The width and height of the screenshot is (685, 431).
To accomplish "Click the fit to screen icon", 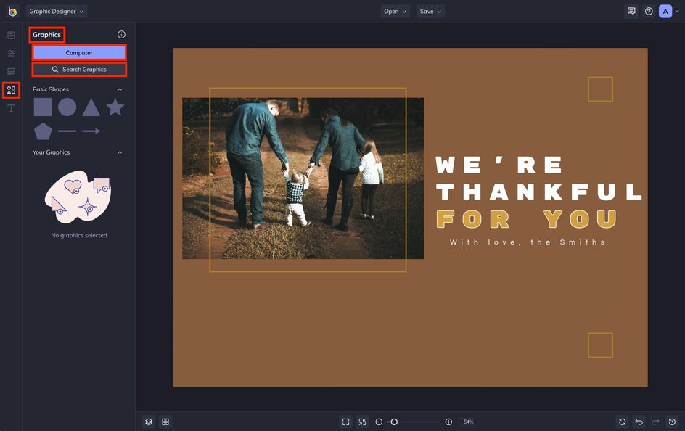I will click(345, 422).
